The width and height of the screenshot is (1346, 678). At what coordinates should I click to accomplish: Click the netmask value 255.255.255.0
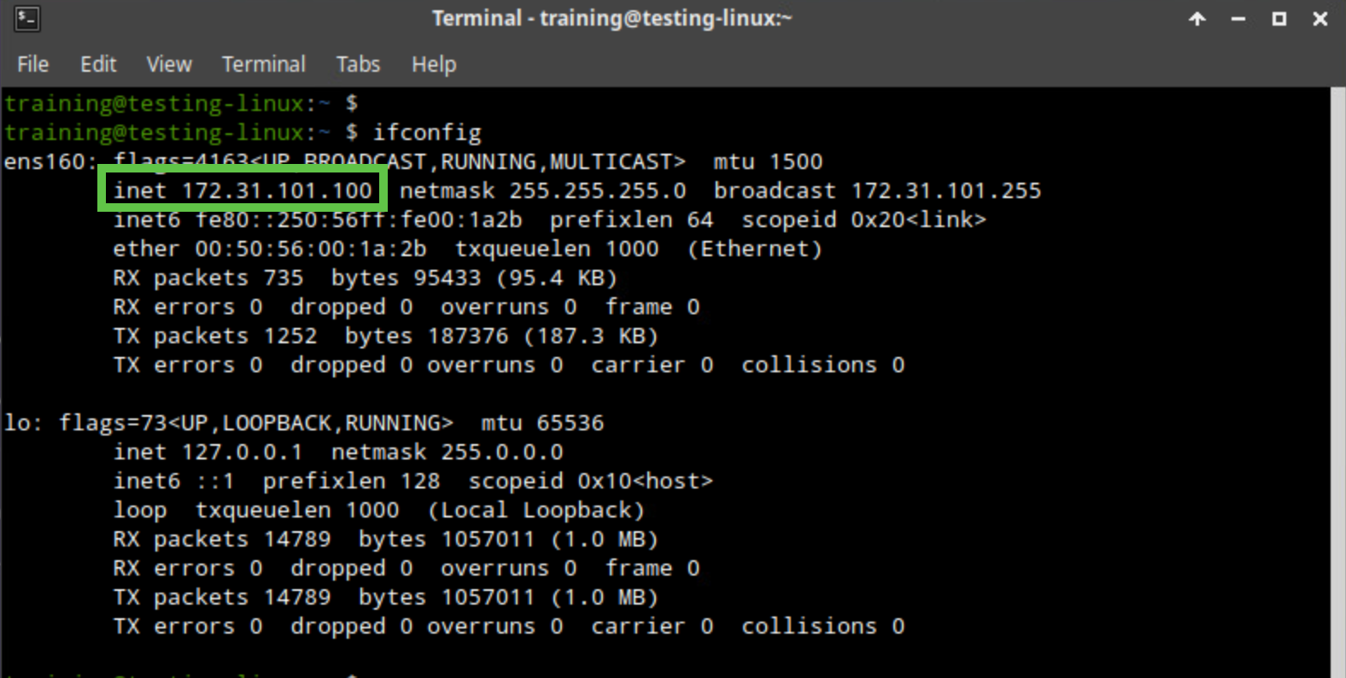pyautogui.click(x=598, y=190)
